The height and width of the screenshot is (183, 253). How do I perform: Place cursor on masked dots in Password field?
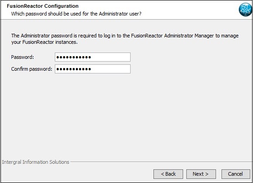click(x=74, y=57)
